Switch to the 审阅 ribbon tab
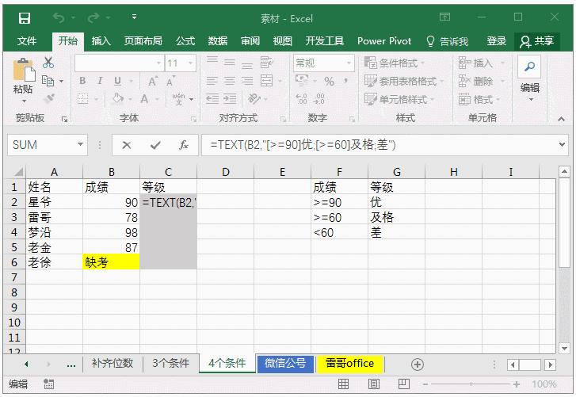Image resolution: width=576 pixels, height=397 pixels. pyautogui.click(x=250, y=41)
